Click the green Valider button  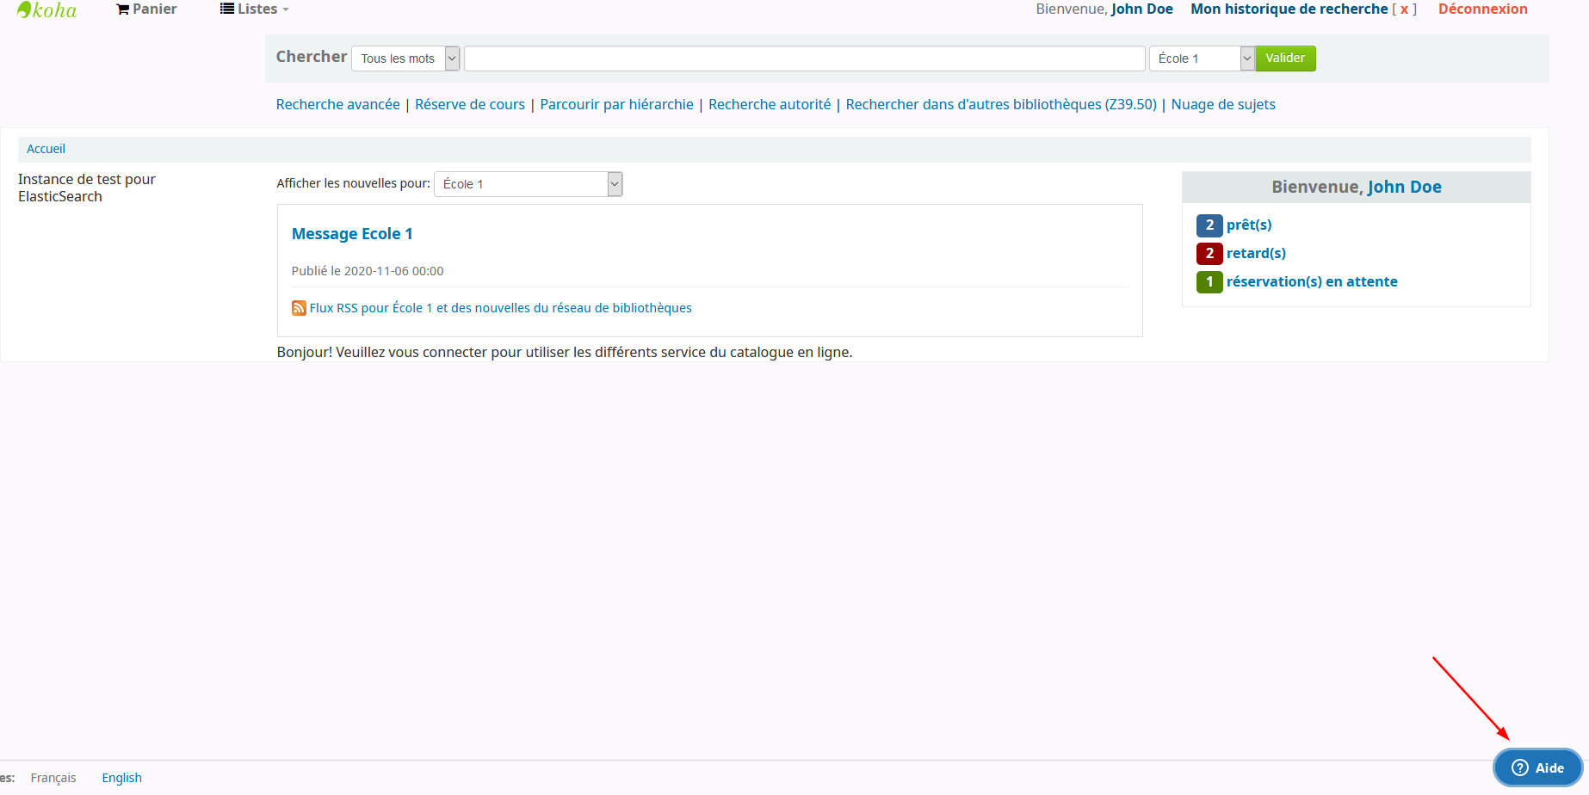pos(1285,59)
